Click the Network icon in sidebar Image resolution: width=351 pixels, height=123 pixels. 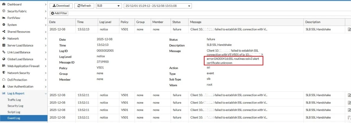pos(4,38)
